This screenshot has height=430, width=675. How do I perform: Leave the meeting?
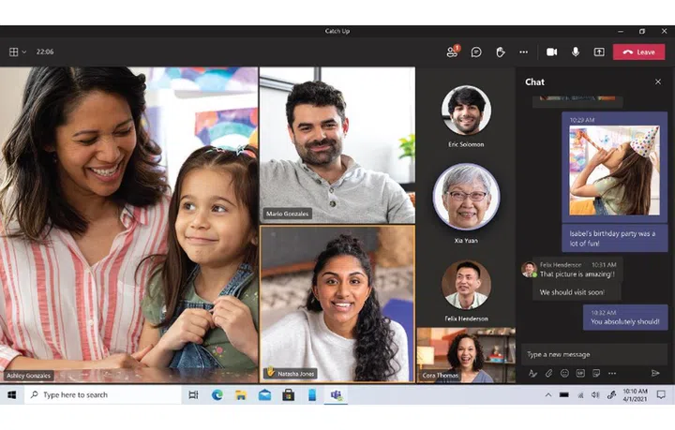point(638,52)
